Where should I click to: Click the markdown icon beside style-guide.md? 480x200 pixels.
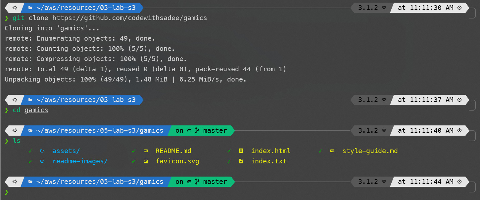point(332,151)
